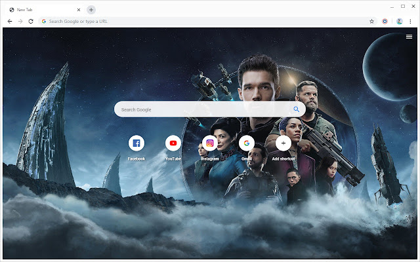Minimize the browser window

tap(392, 7)
